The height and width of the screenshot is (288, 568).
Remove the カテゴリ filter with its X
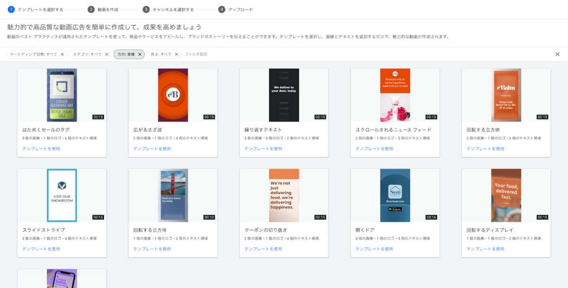(x=106, y=54)
